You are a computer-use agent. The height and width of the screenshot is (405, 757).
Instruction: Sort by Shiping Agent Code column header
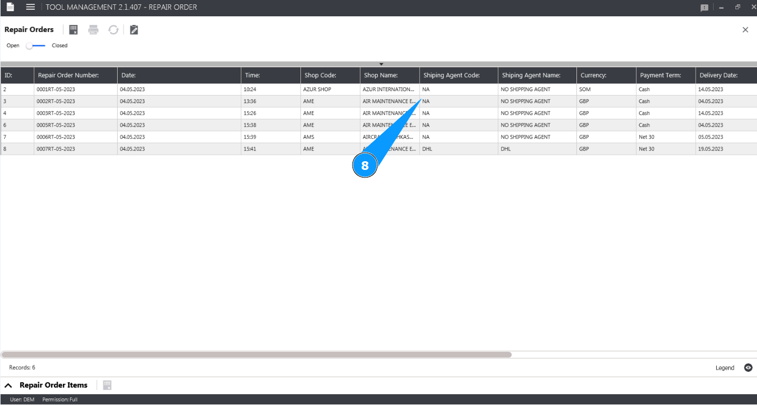tap(459, 75)
